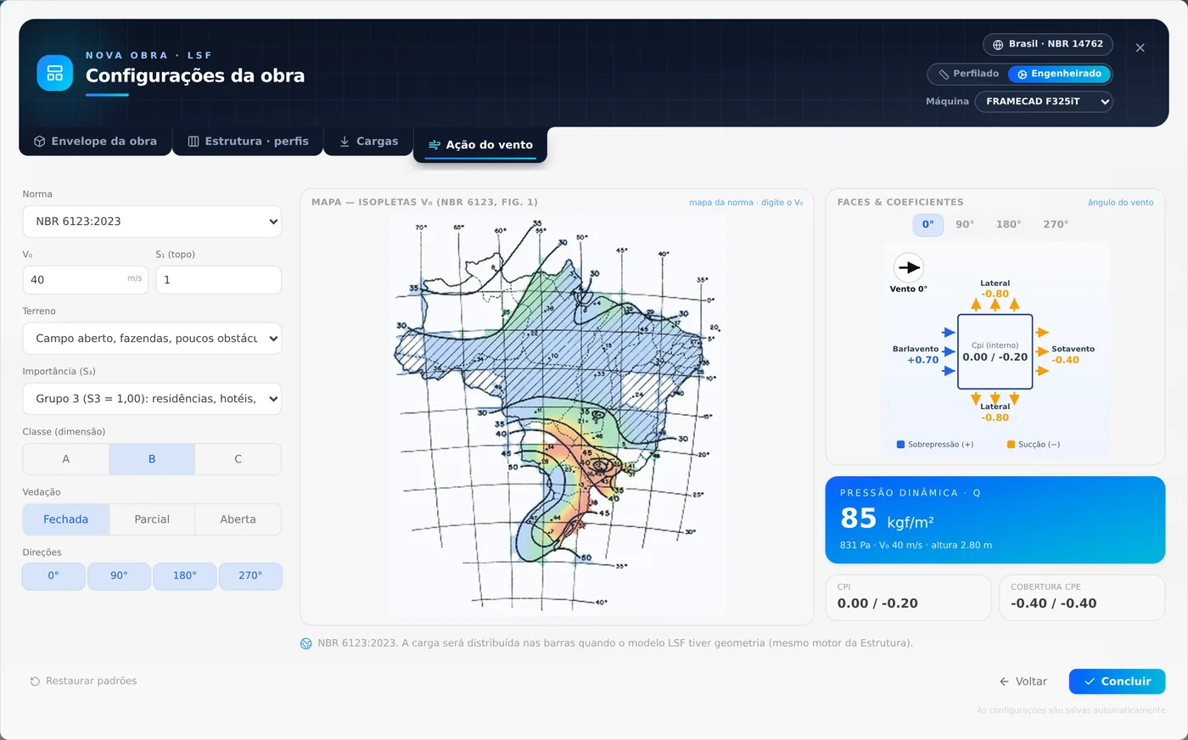This screenshot has height=740, width=1188.
Task: Click the checkmark icon in the Concluir button
Action: tap(1090, 681)
